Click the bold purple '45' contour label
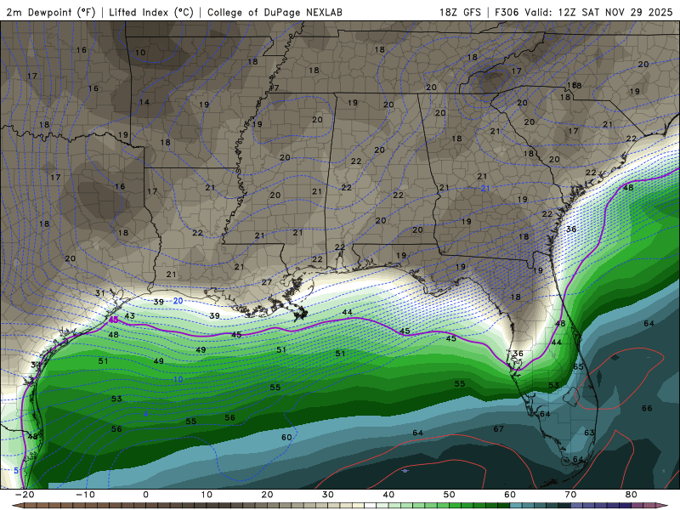The image size is (680, 510). click(x=113, y=320)
